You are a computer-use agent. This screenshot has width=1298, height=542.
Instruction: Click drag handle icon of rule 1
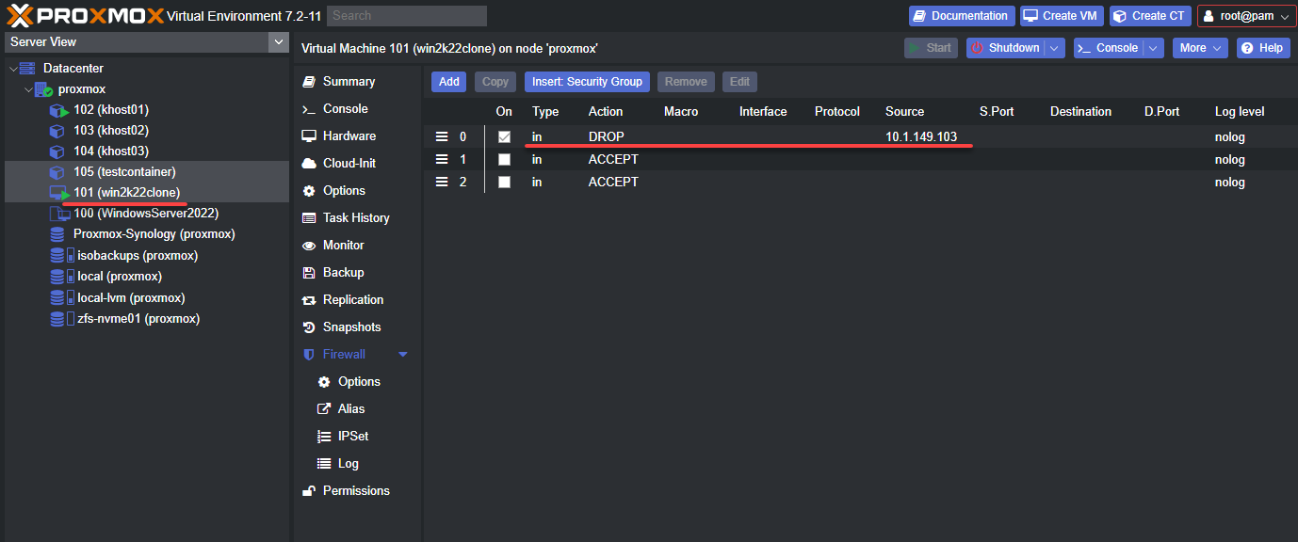click(441, 160)
